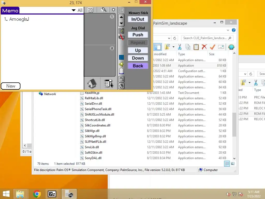This screenshot has height=199, width=265.
Task: Switch to Large icons view in status bar
Action: pos(233,164)
